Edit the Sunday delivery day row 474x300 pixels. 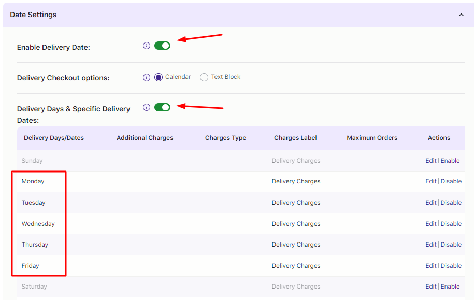click(431, 161)
